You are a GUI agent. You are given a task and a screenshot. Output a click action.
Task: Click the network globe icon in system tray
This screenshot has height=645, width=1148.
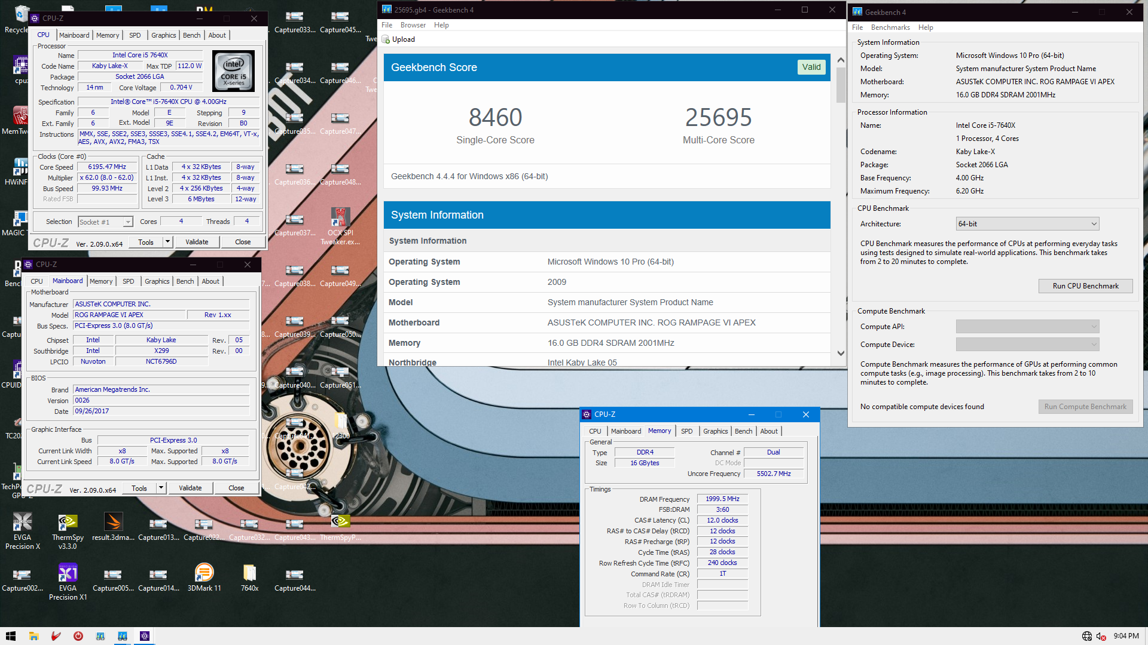tap(1087, 636)
